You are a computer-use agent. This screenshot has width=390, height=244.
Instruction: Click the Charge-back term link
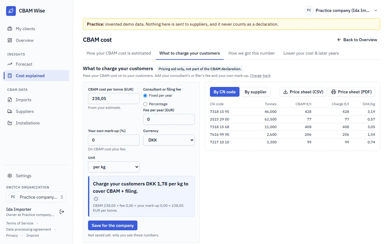click(x=261, y=76)
